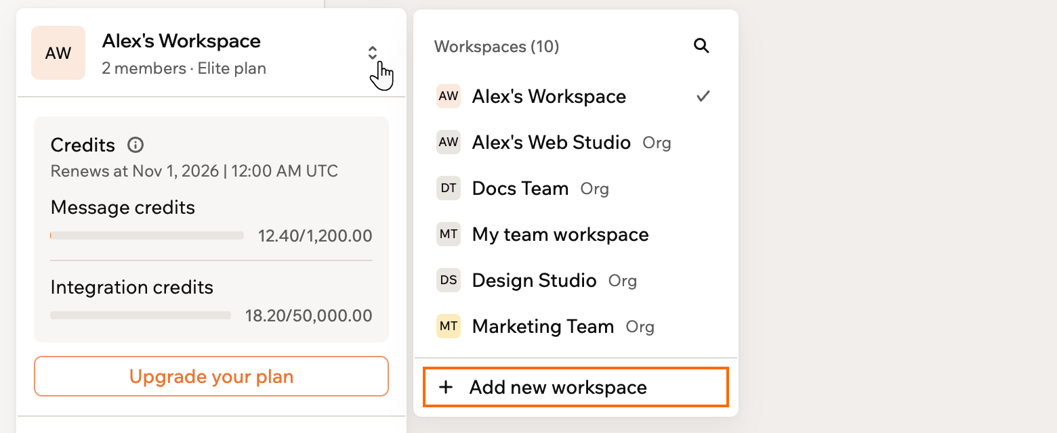Click the Integration credits progress bar
1057x433 pixels.
coord(141,315)
